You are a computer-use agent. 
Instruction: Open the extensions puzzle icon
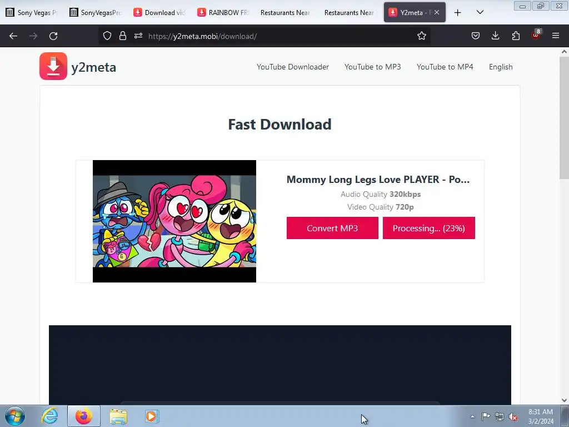point(516,36)
